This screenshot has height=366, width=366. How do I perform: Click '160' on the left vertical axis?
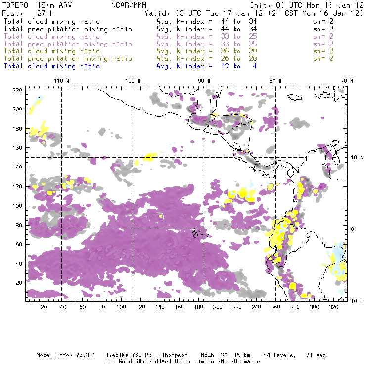(17, 148)
